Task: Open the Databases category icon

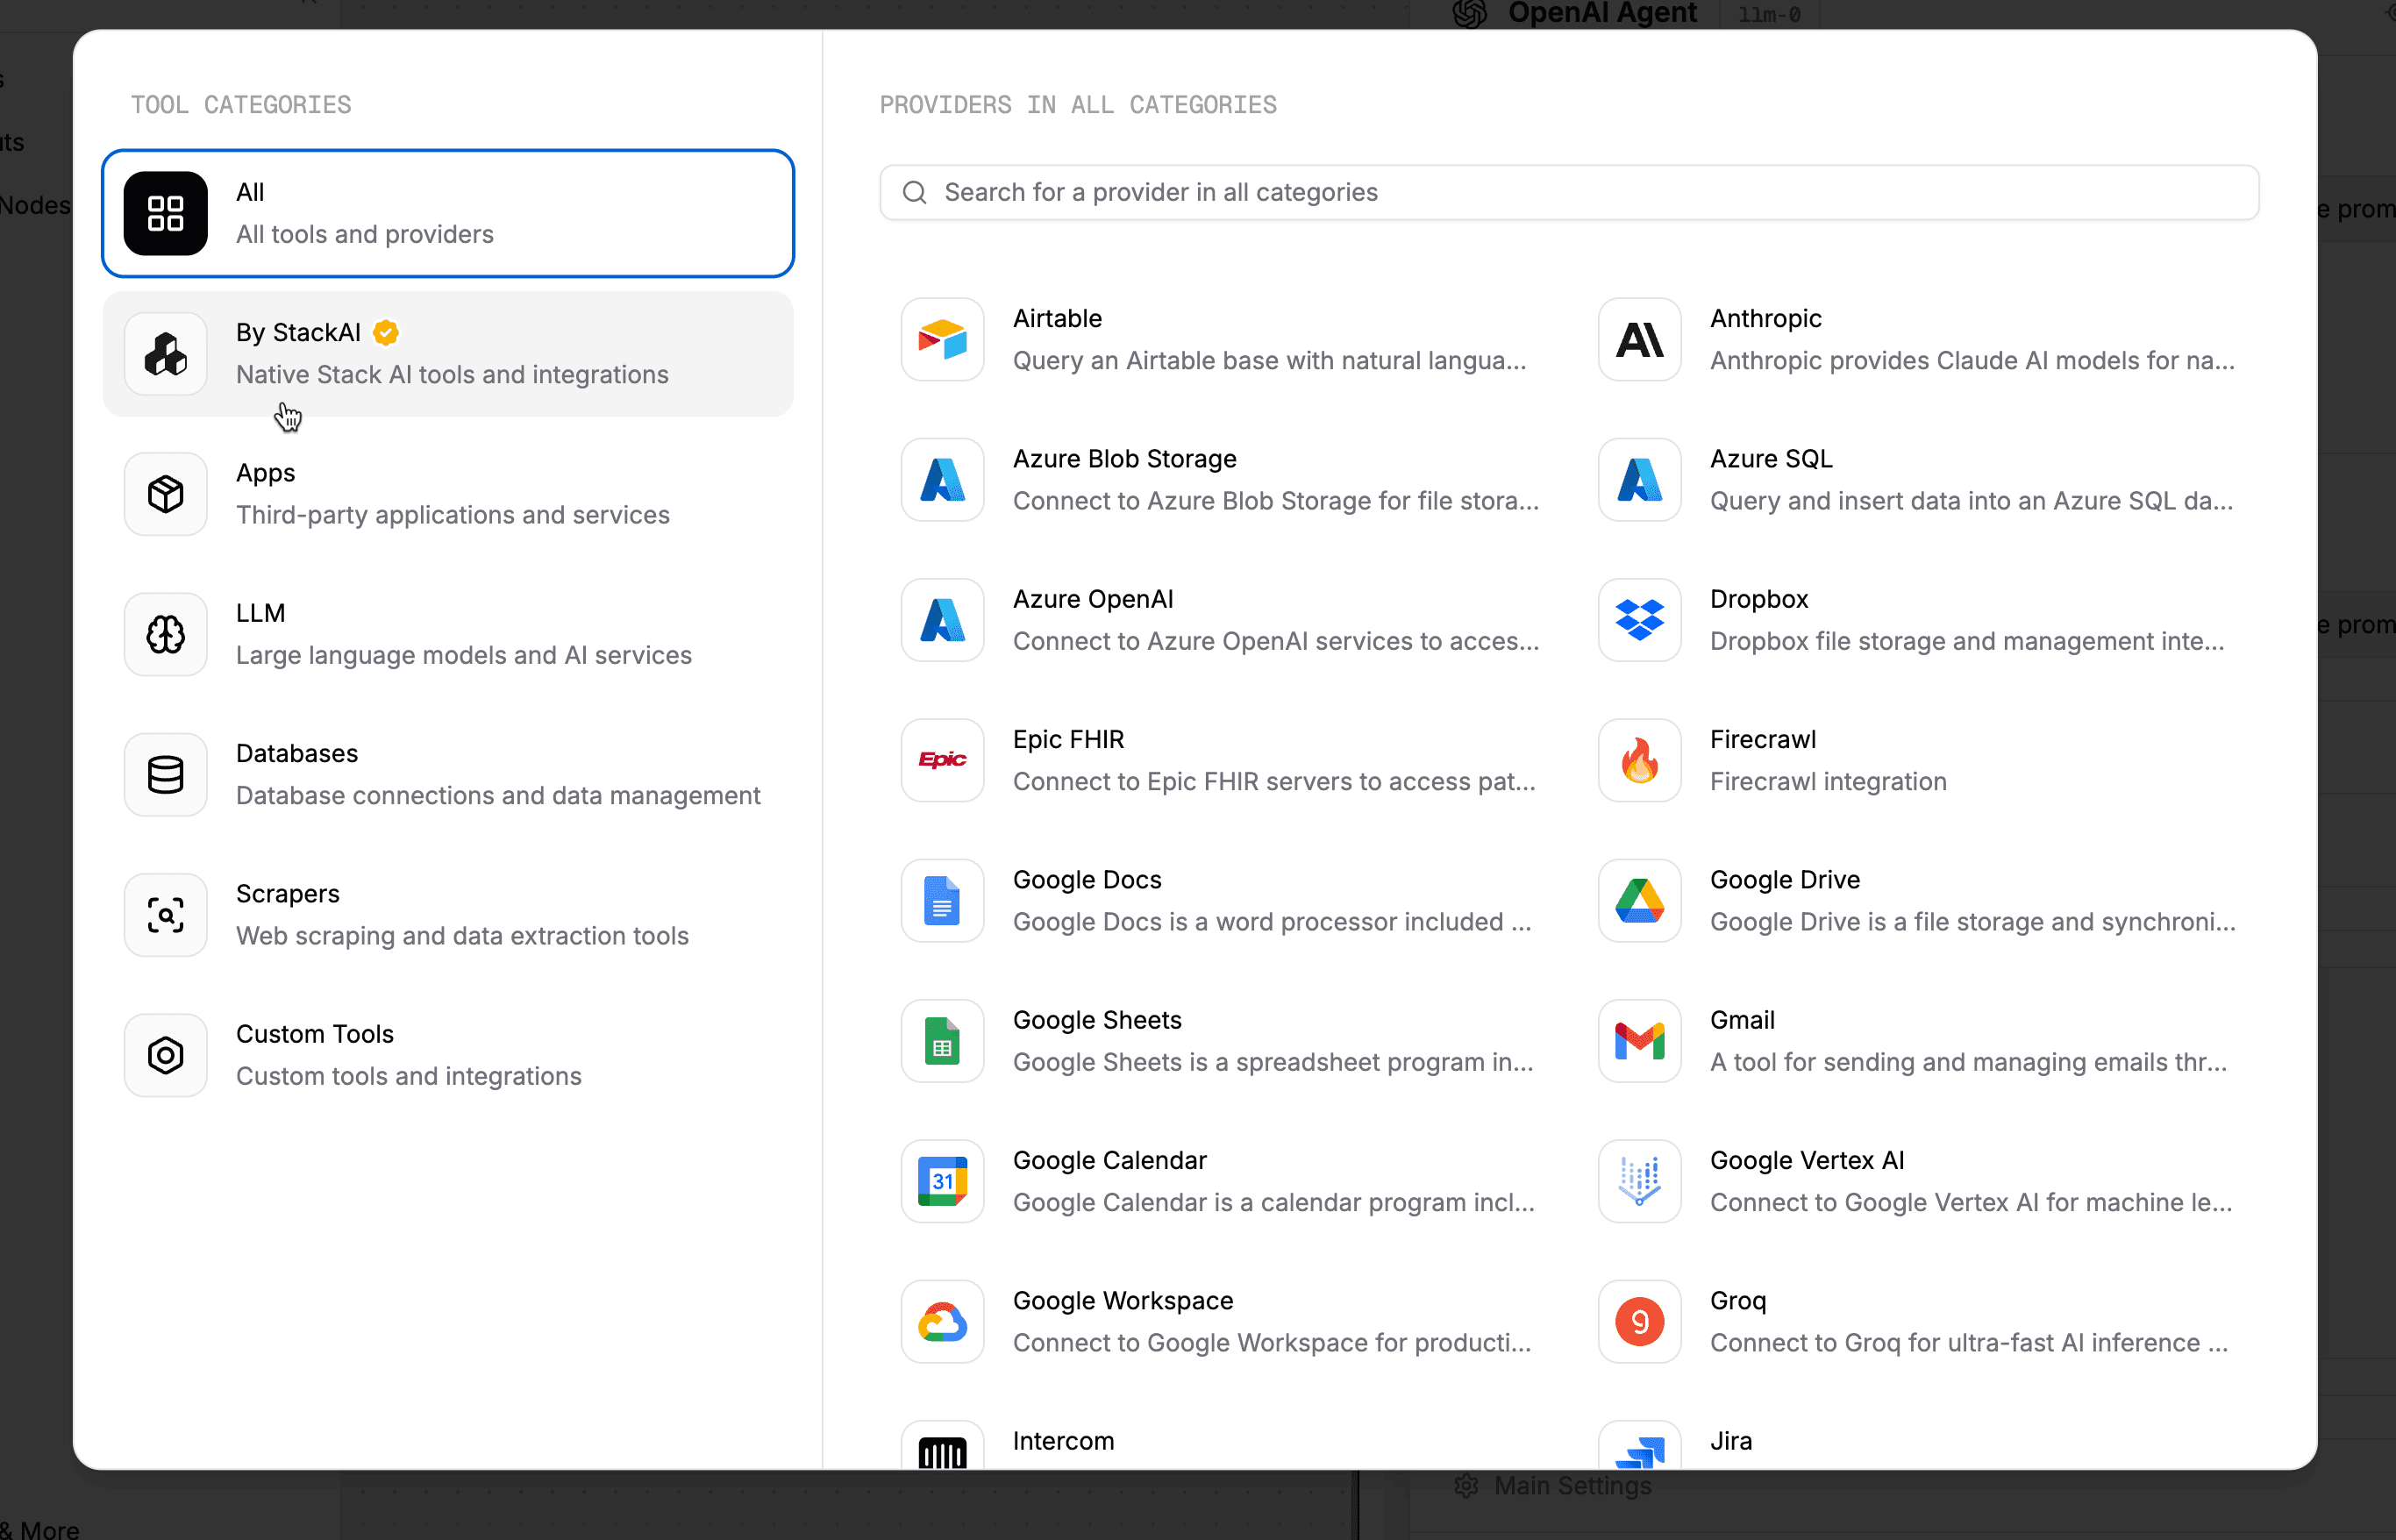Action: click(166, 775)
